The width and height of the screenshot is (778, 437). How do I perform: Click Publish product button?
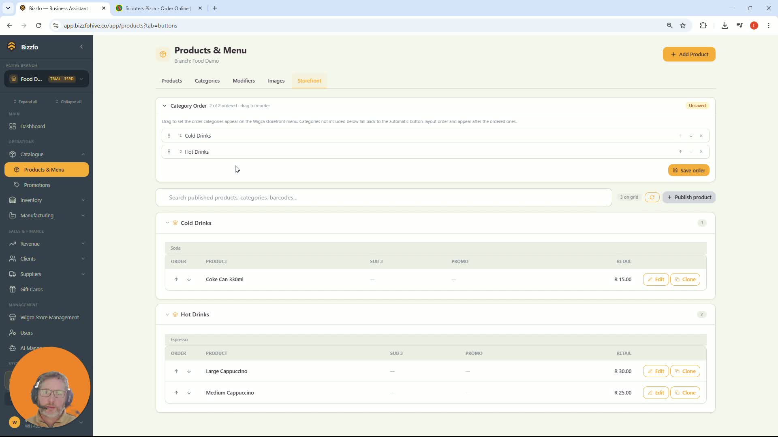(x=689, y=197)
